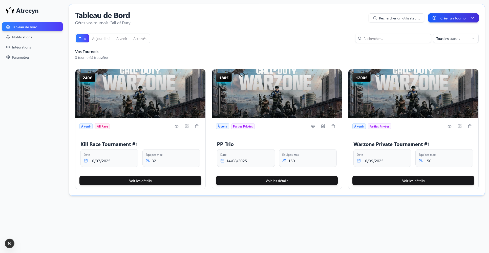Delete the PP Trio tournament
489x253 pixels.
click(333, 126)
